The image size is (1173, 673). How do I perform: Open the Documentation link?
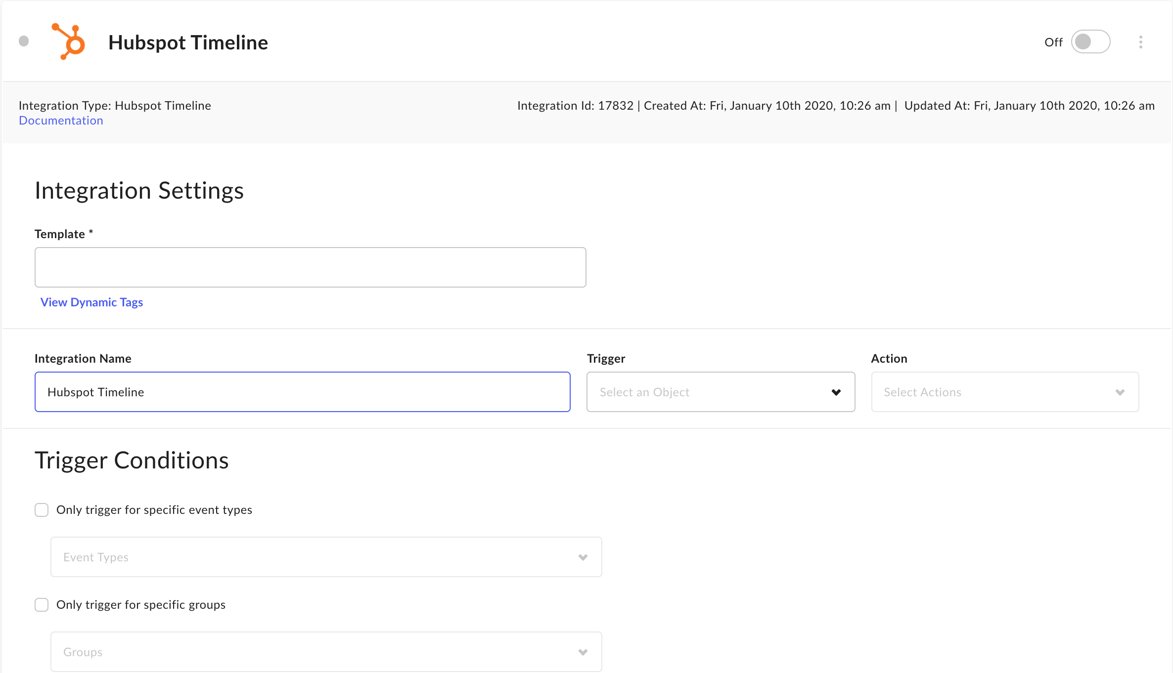tap(61, 121)
